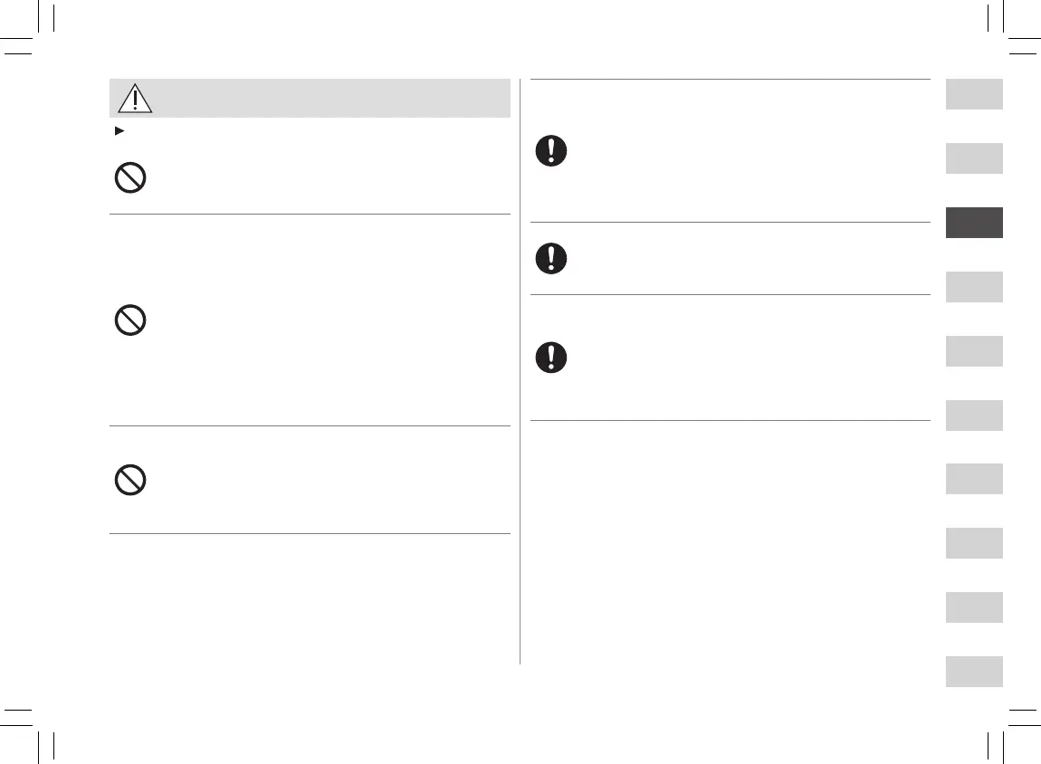
Task: Select the seventh side tab from top
Action: pyautogui.click(x=974, y=479)
